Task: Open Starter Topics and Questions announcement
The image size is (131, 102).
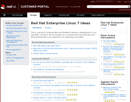Action: pyautogui.click(x=45, y=53)
